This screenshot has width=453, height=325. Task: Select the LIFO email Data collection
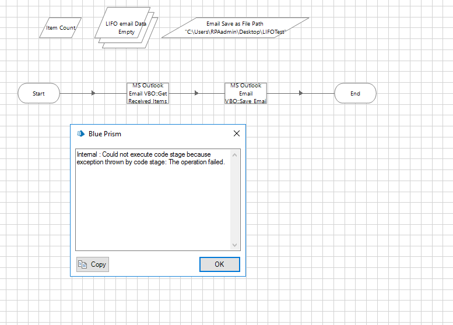click(127, 28)
